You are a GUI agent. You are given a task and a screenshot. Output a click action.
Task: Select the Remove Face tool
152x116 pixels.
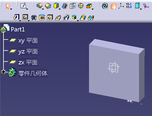click(x=89, y=6)
